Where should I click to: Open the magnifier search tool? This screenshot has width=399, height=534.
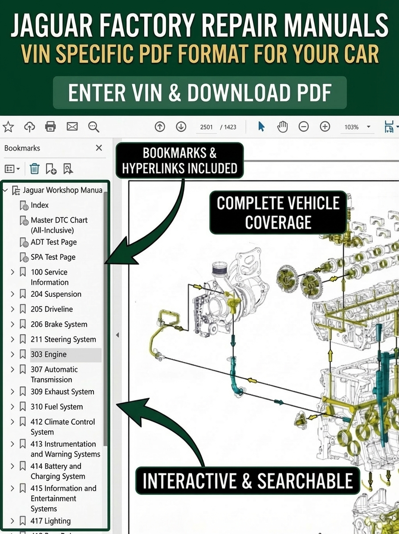point(94,127)
